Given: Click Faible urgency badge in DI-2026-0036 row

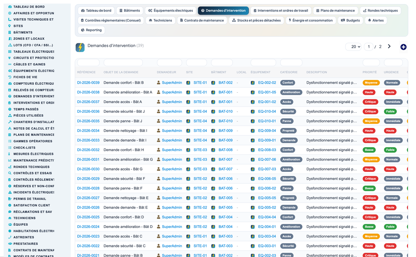Looking at the screenshot, I should 390,111.
